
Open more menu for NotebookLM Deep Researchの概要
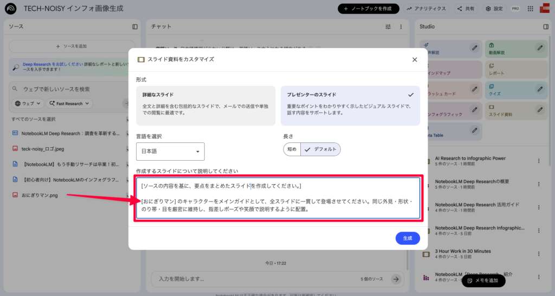click(x=539, y=184)
